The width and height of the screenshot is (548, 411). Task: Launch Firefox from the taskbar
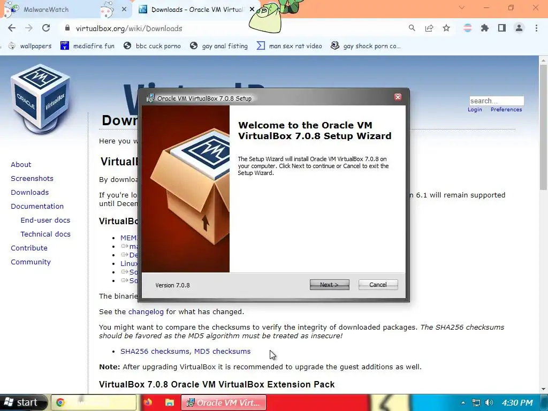[148, 402]
